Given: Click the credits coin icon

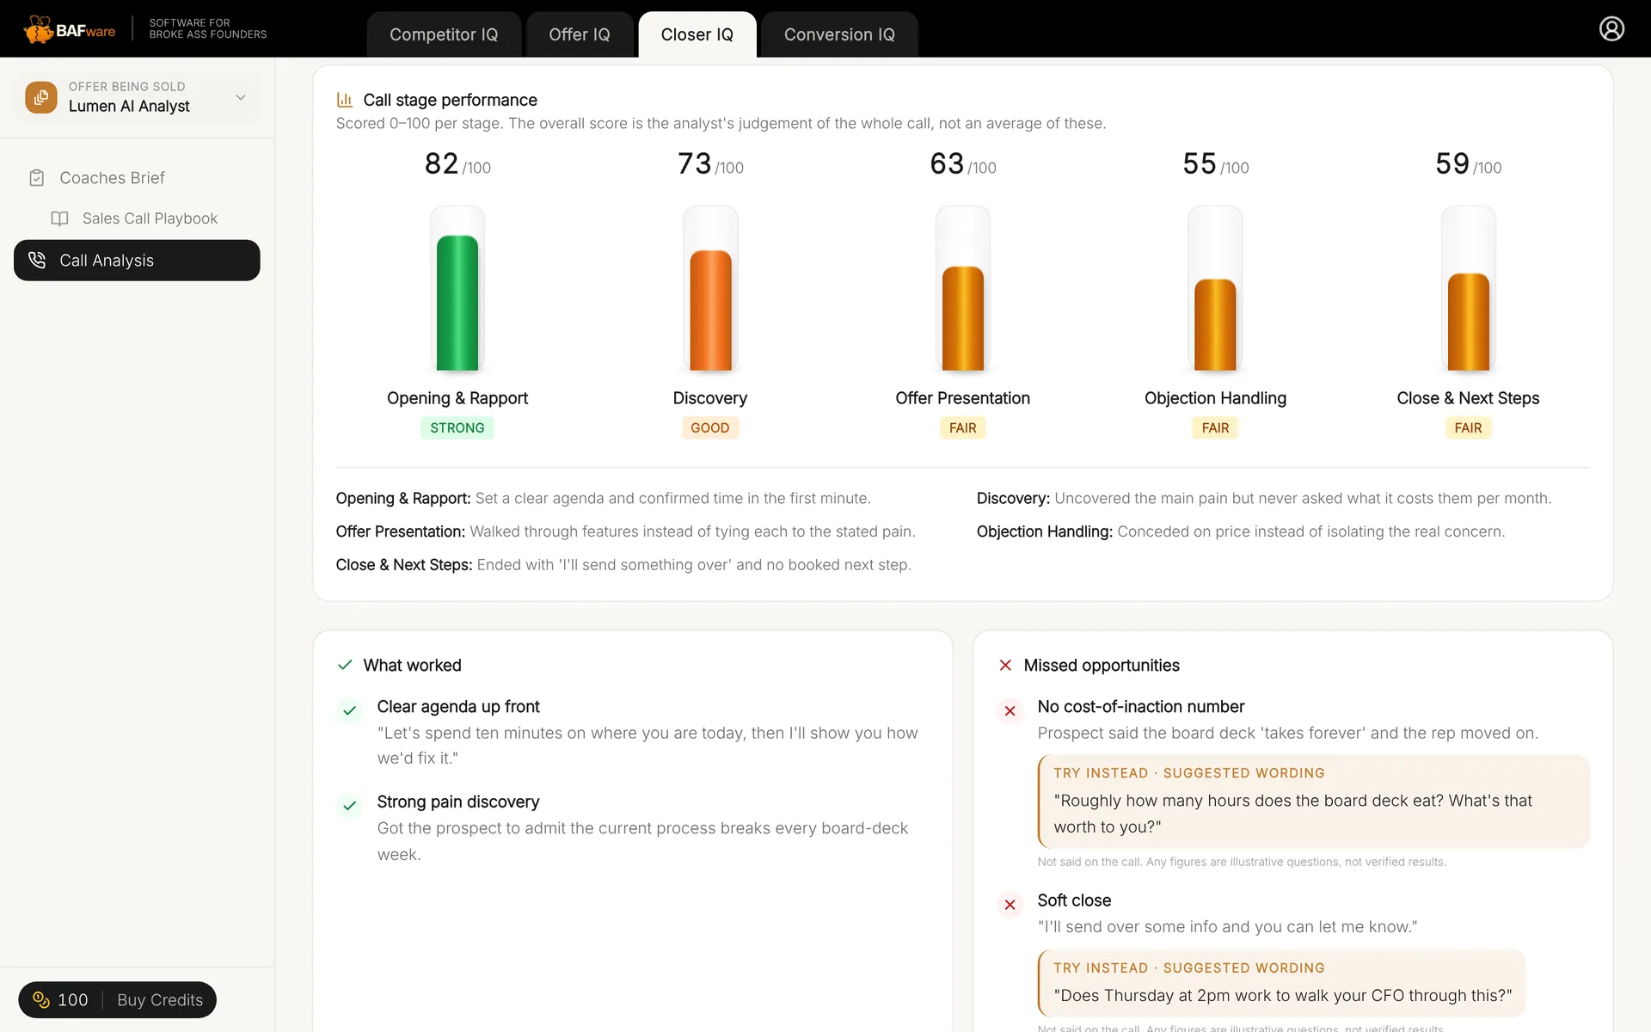Looking at the screenshot, I should click(x=41, y=999).
